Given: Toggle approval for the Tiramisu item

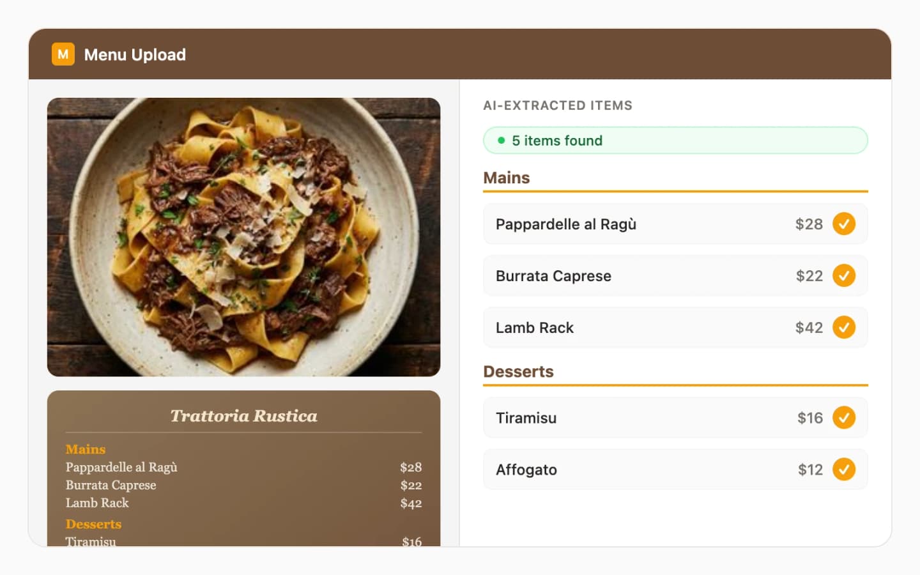Looking at the screenshot, I should (x=845, y=418).
